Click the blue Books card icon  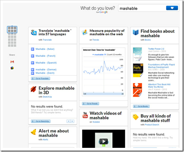[135, 32]
